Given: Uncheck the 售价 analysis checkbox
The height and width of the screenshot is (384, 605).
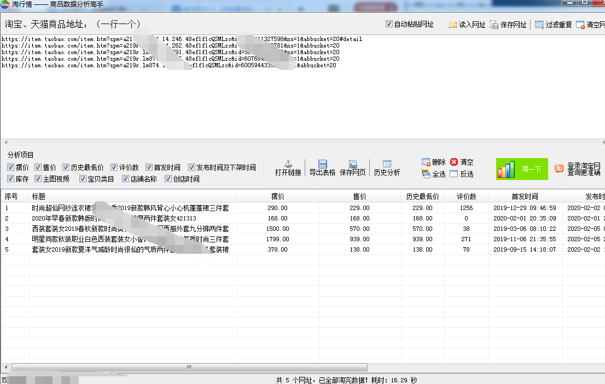Looking at the screenshot, I should (38, 167).
